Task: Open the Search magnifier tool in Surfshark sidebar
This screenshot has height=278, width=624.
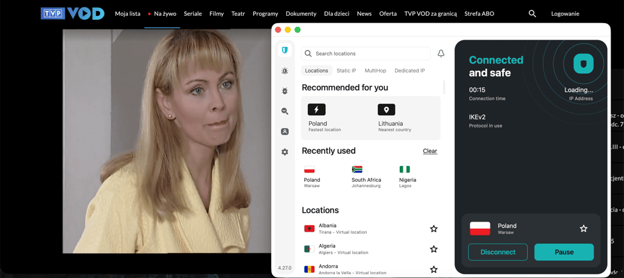Action: coord(285,112)
